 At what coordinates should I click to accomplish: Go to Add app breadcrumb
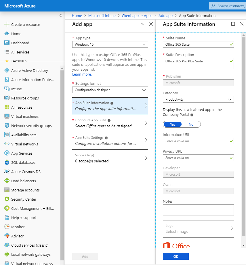click(x=165, y=16)
